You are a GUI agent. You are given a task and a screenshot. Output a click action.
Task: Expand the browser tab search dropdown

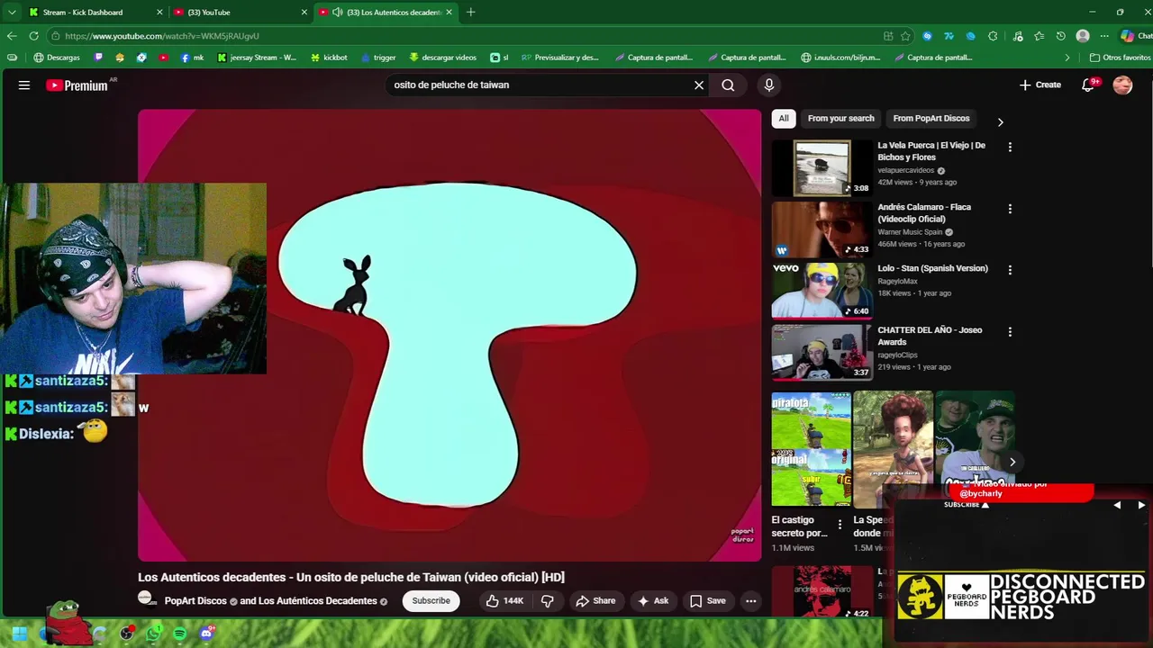pos(12,13)
